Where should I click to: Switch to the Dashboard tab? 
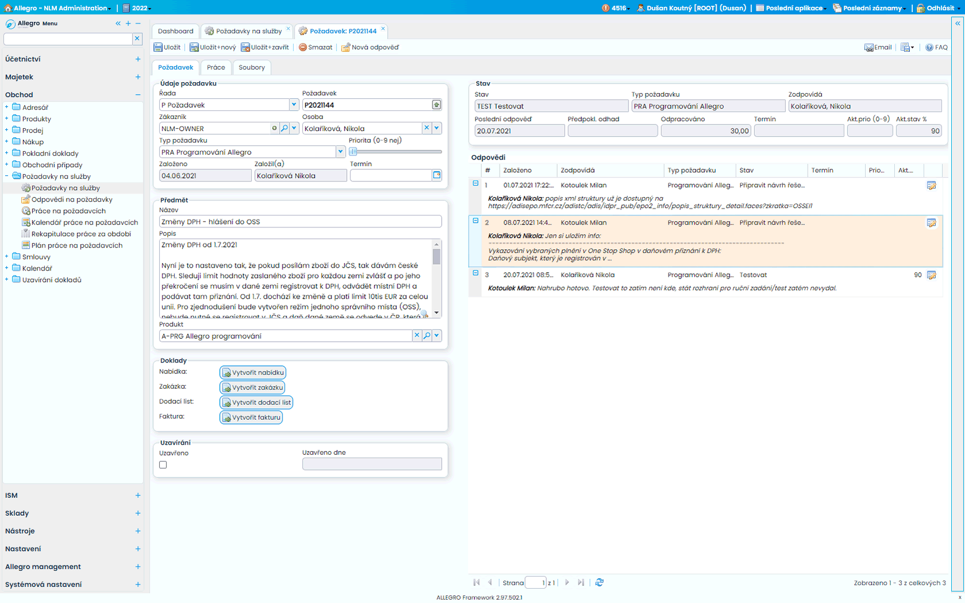tap(176, 31)
